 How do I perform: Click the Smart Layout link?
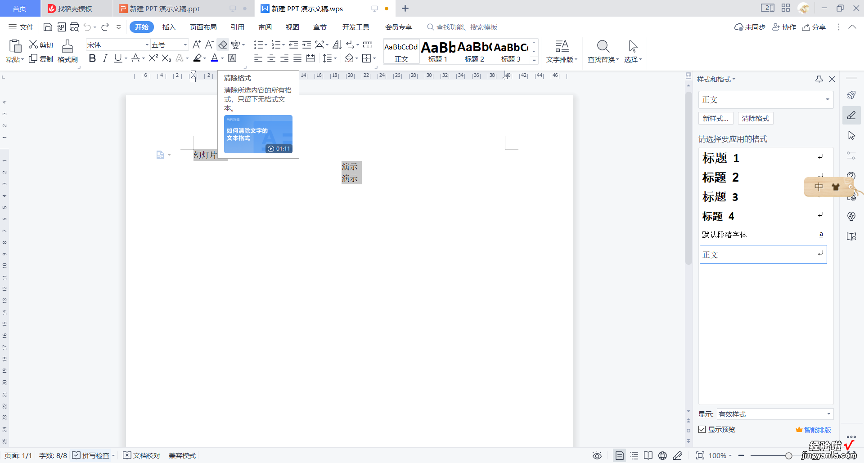tap(814, 430)
